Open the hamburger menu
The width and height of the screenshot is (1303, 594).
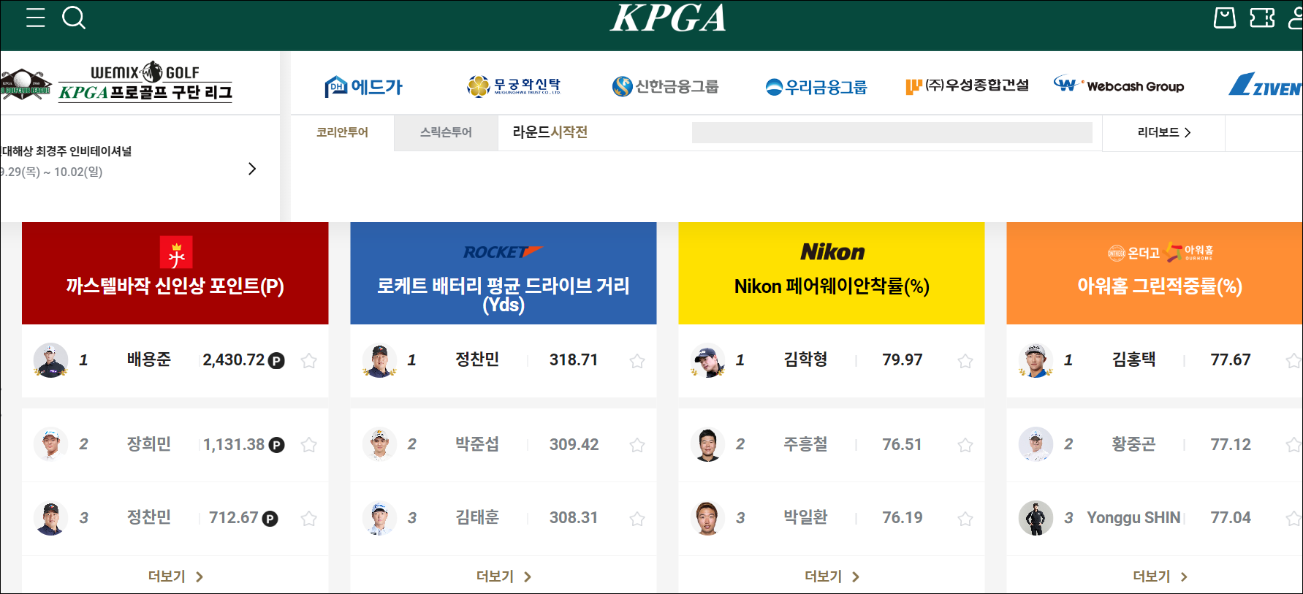tap(35, 18)
